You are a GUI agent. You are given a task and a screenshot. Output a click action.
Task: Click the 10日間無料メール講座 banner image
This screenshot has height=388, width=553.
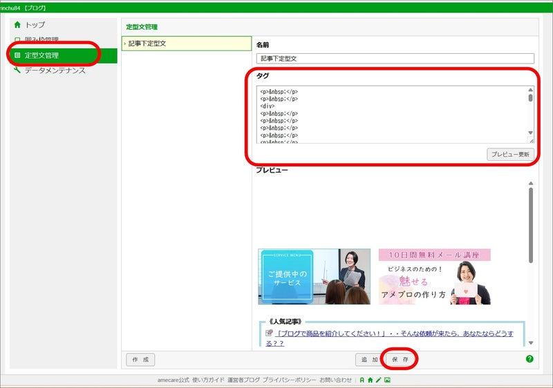[435, 276]
